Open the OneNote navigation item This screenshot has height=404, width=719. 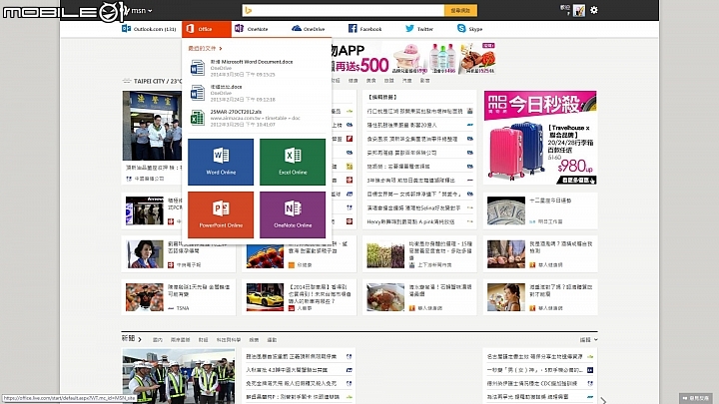coord(252,29)
